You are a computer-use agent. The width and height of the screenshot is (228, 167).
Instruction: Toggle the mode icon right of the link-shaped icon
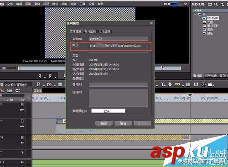[x=17, y=90]
